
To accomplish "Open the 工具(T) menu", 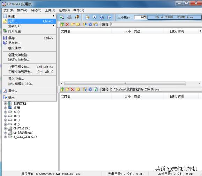I will (50, 10).
